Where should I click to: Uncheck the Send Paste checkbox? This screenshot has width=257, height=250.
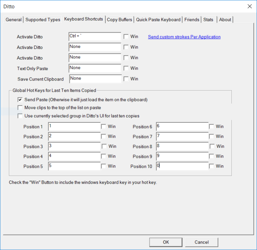(20, 100)
